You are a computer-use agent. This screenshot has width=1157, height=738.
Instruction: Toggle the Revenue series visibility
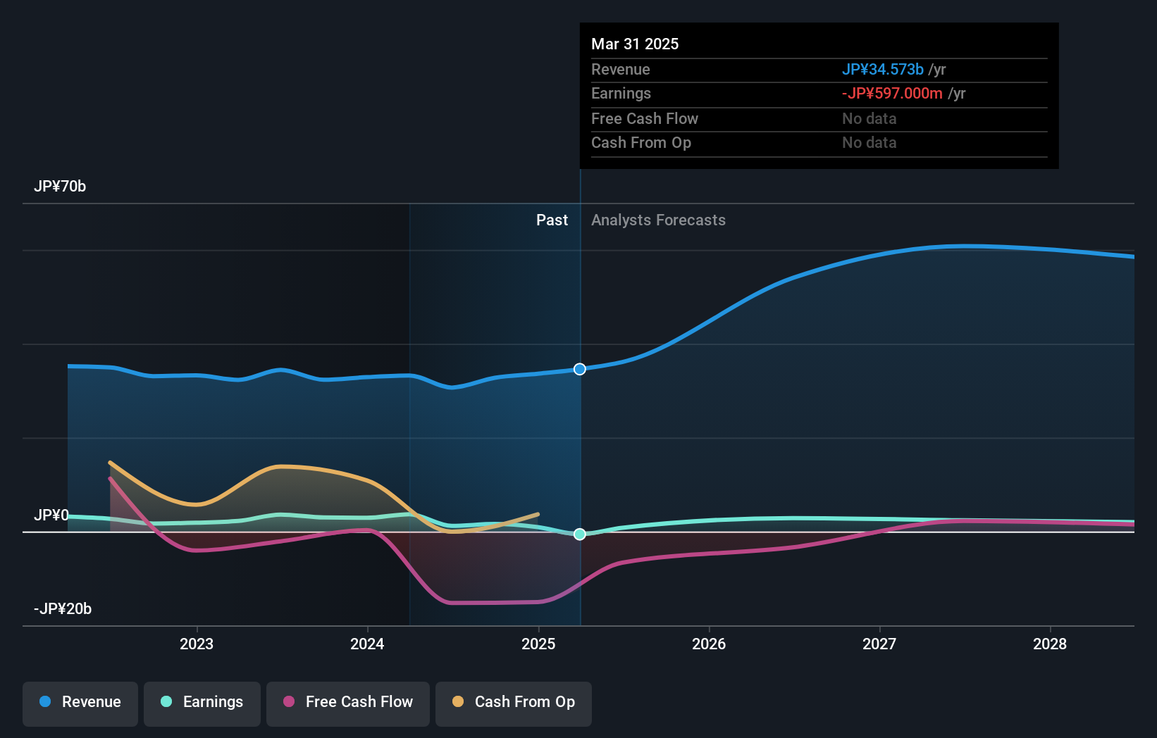pyautogui.click(x=80, y=702)
